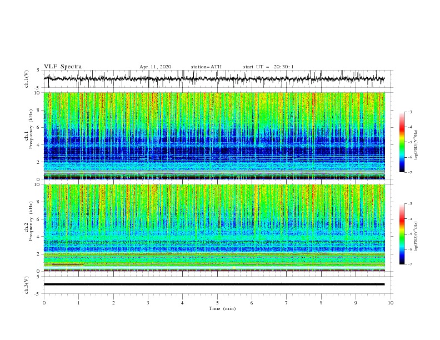
Task: Click the 4 kHz tick on ch.1 axis
Action: pyautogui.click(x=39, y=145)
